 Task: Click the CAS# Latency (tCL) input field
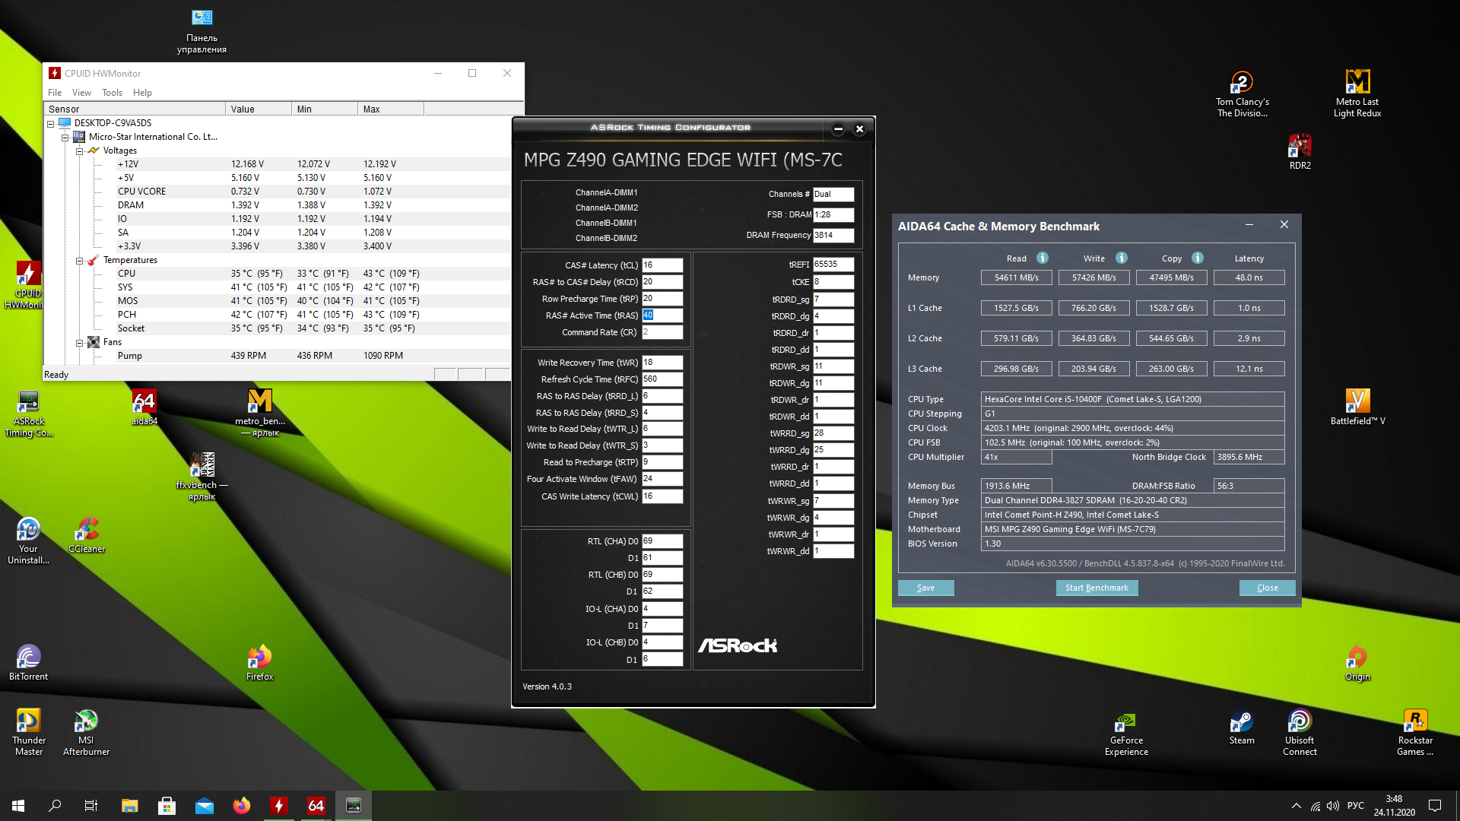(x=662, y=265)
